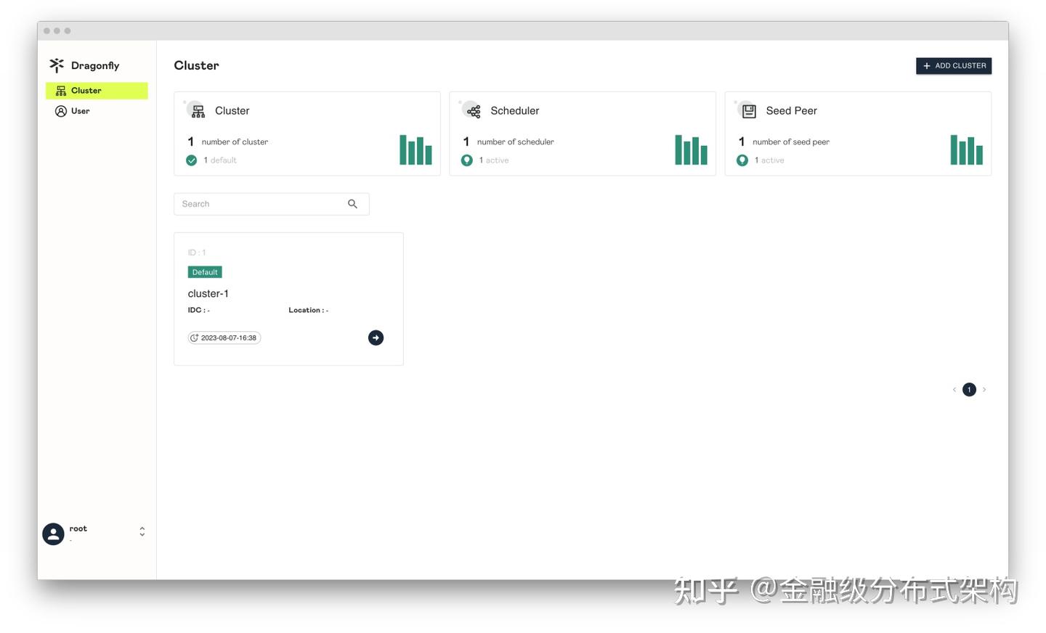Click the active status icon in Seed Peer card
This screenshot has width=1046, height=633.
[x=742, y=160]
